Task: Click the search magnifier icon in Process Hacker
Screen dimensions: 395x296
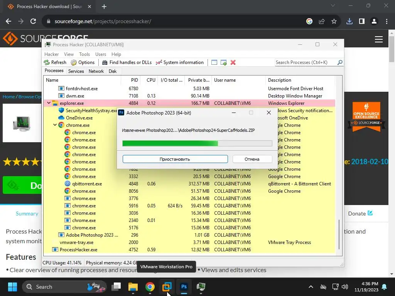Action: point(340,62)
